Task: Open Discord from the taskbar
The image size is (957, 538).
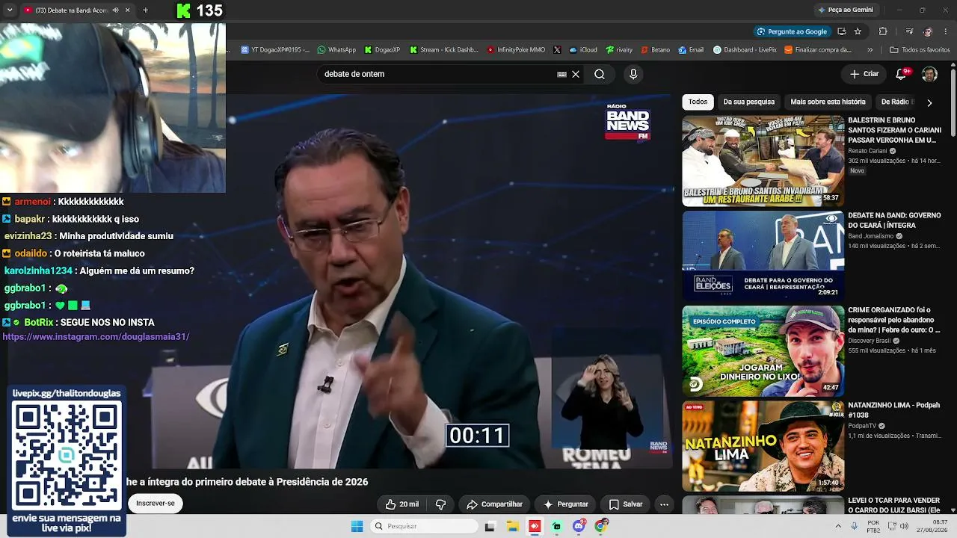Action: [x=579, y=526]
